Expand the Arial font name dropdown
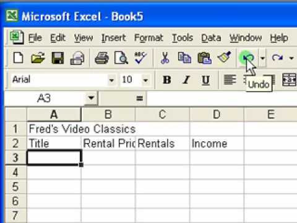 click(111, 80)
